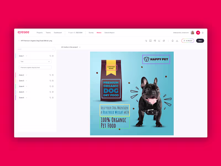The height and width of the screenshot is (166, 221).
Task: Click the Zone 6 purple color bar
Action: (x=15, y=98)
